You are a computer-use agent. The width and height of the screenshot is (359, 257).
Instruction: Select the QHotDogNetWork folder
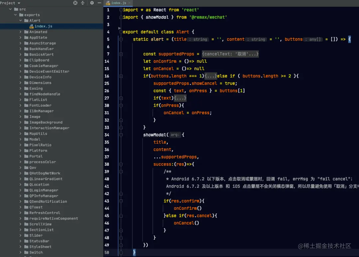[x=45, y=173]
